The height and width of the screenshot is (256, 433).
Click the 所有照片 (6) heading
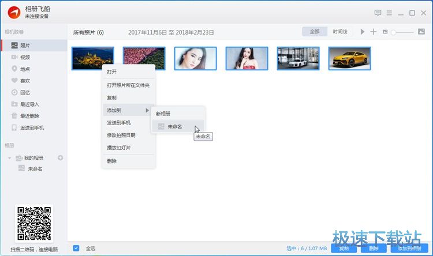(x=88, y=32)
